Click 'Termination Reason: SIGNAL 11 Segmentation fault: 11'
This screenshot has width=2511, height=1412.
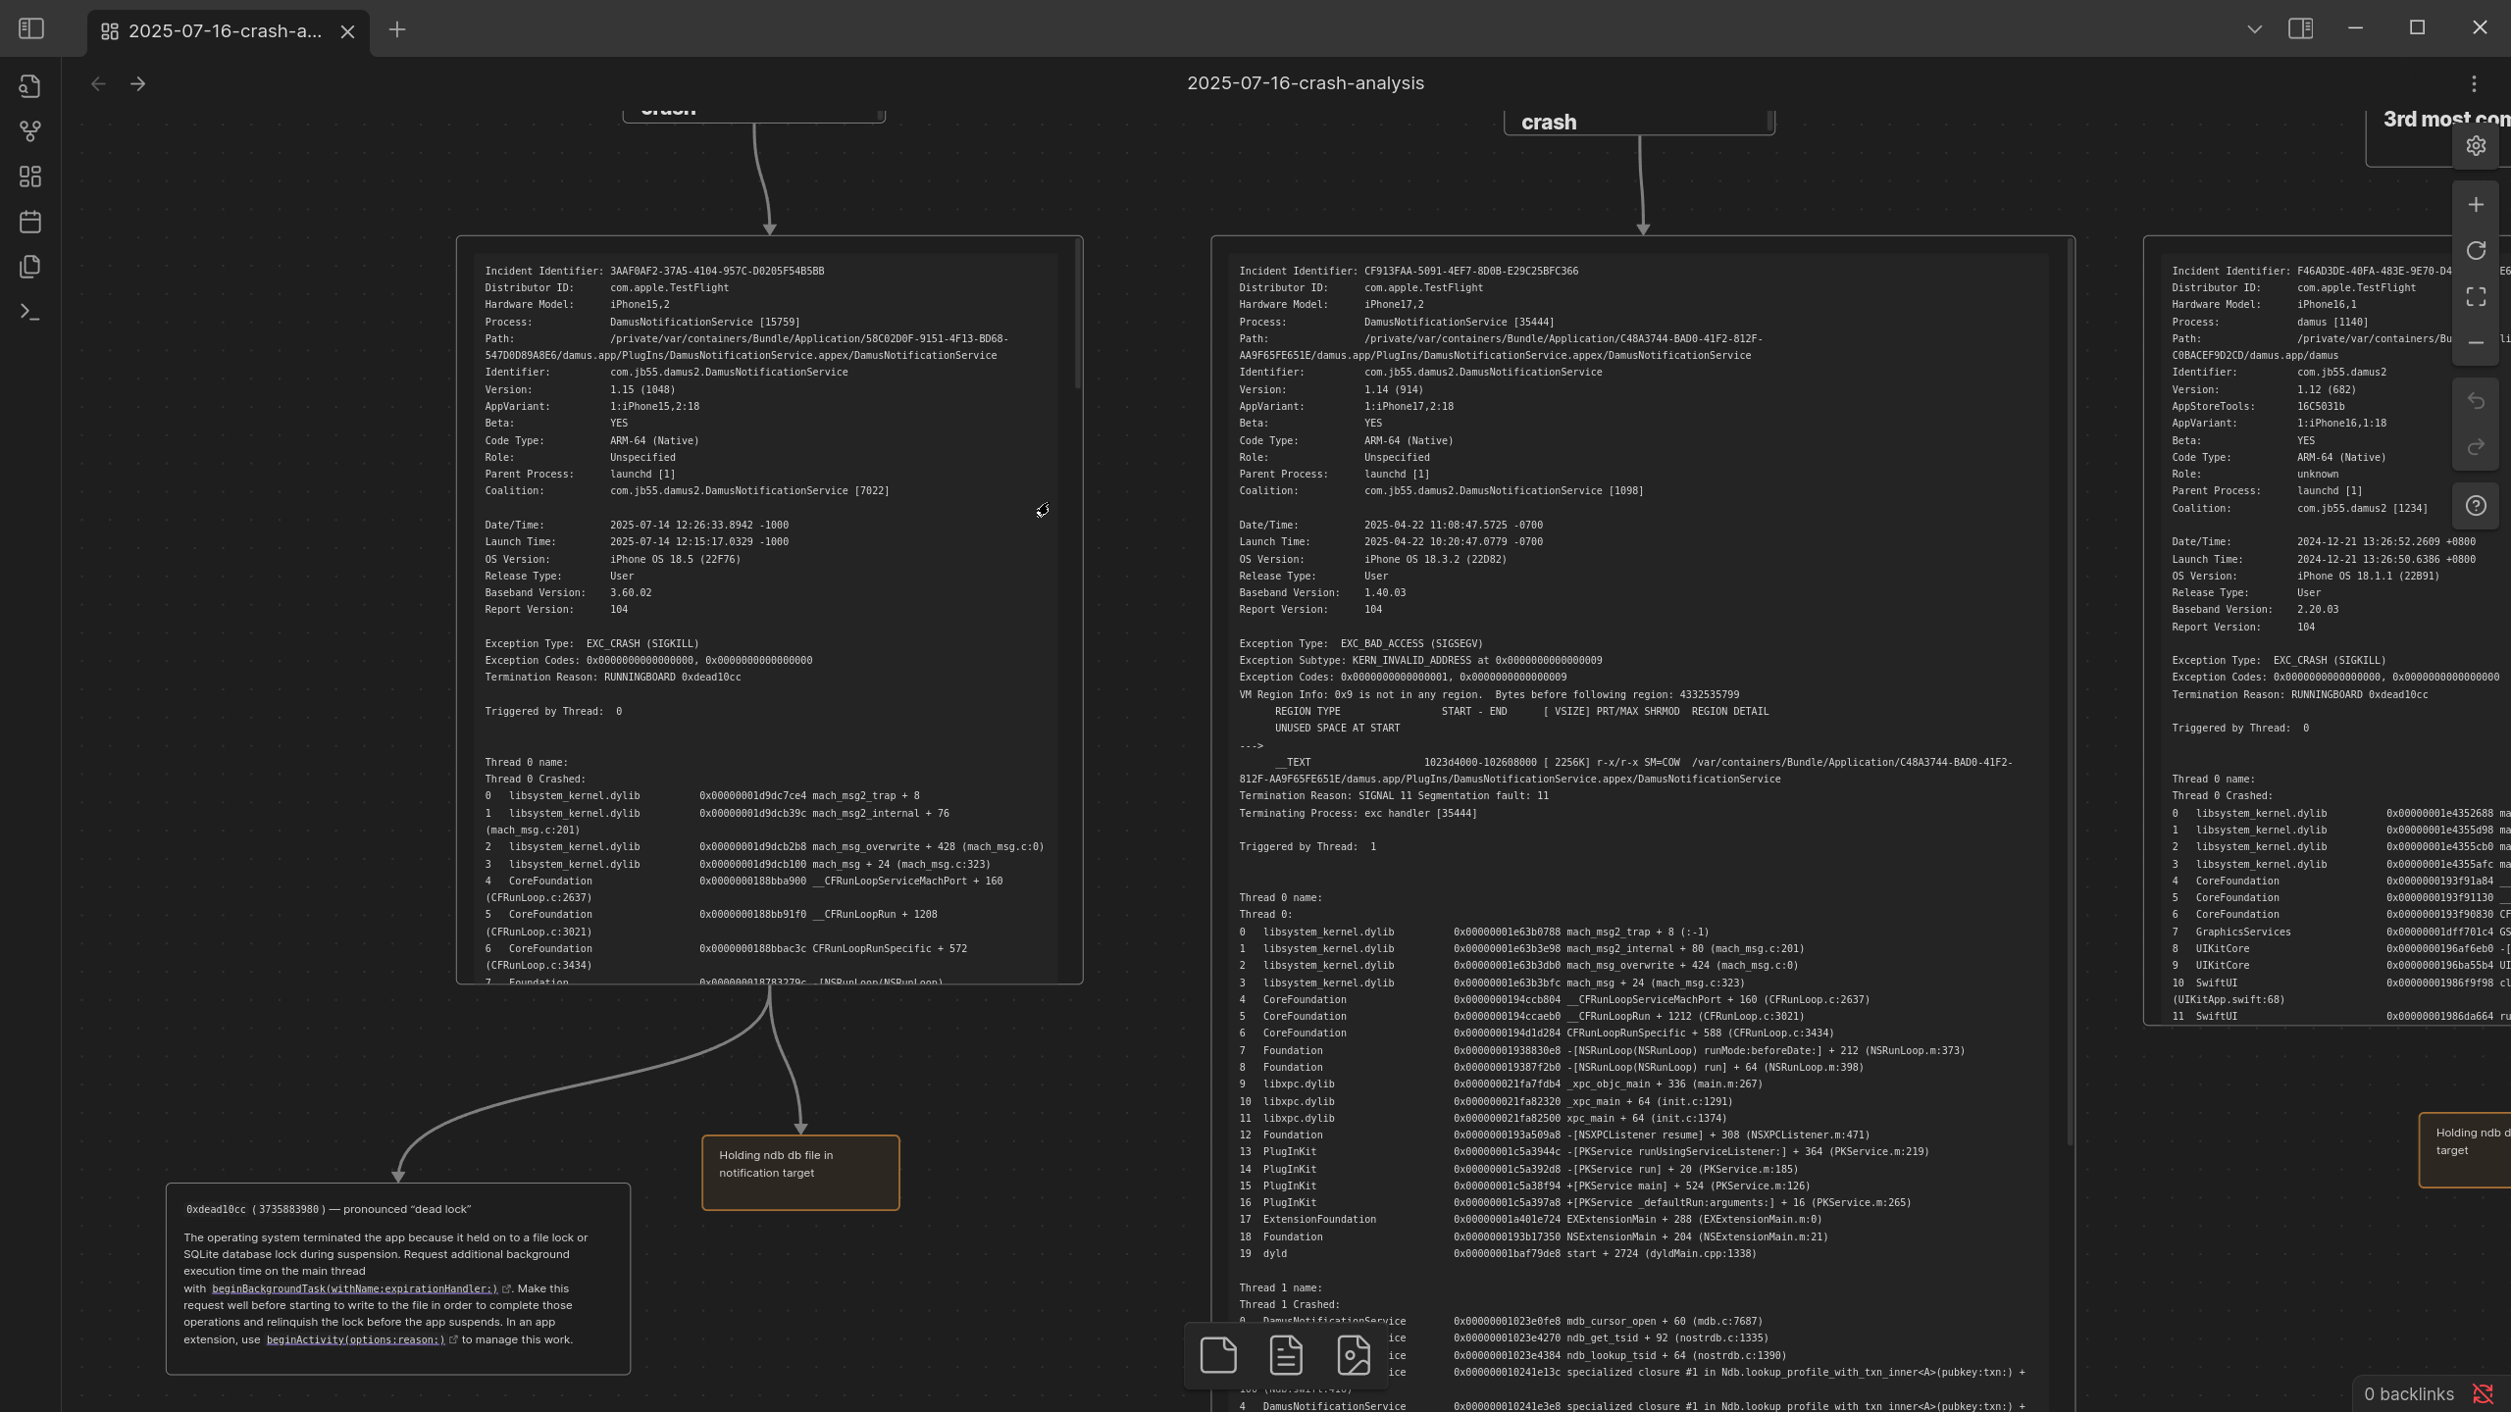1394,795
